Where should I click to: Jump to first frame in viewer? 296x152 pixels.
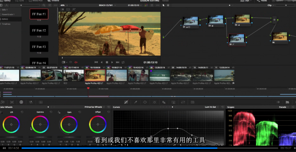click(96, 62)
